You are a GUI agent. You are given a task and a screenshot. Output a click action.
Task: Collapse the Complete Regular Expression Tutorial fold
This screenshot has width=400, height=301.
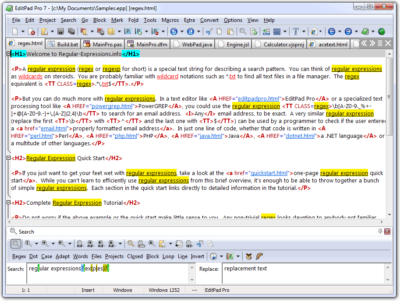coord(8,203)
